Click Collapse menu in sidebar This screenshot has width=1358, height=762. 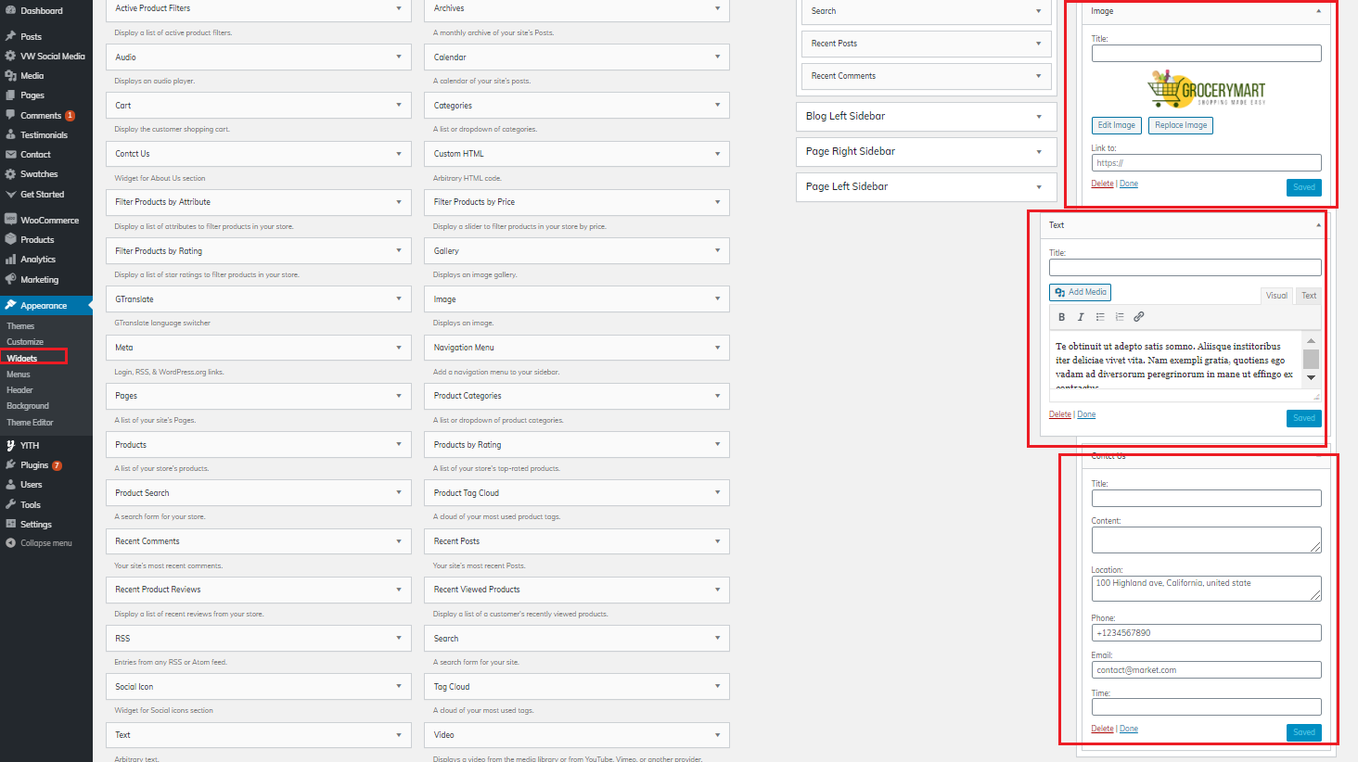(45, 543)
